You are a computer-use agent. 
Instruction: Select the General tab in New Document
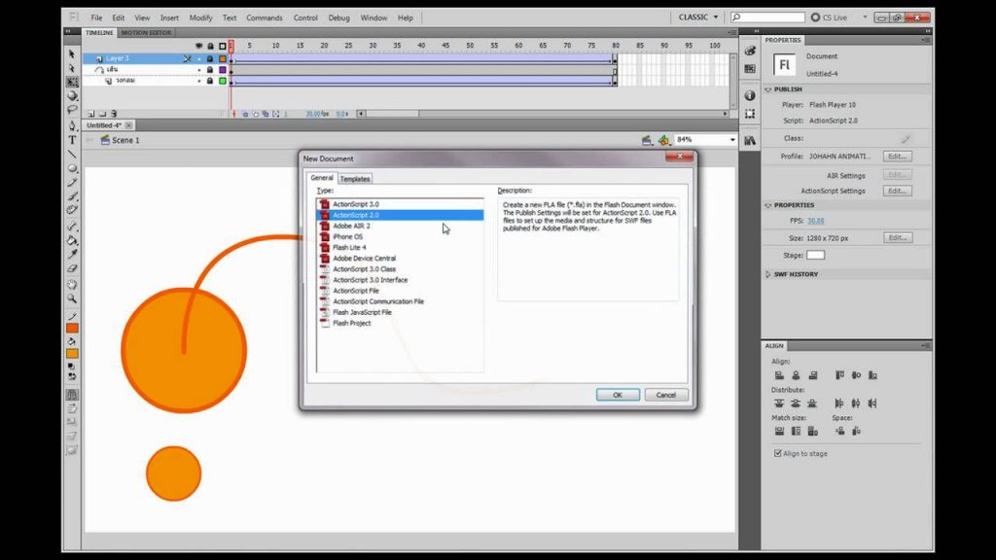click(x=321, y=178)
